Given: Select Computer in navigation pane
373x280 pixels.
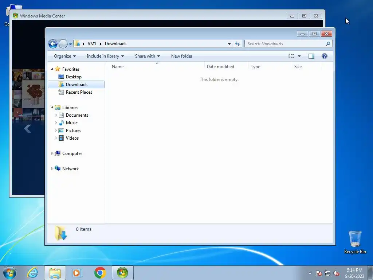Looking at the screenshot, I should tap(72, 153).
